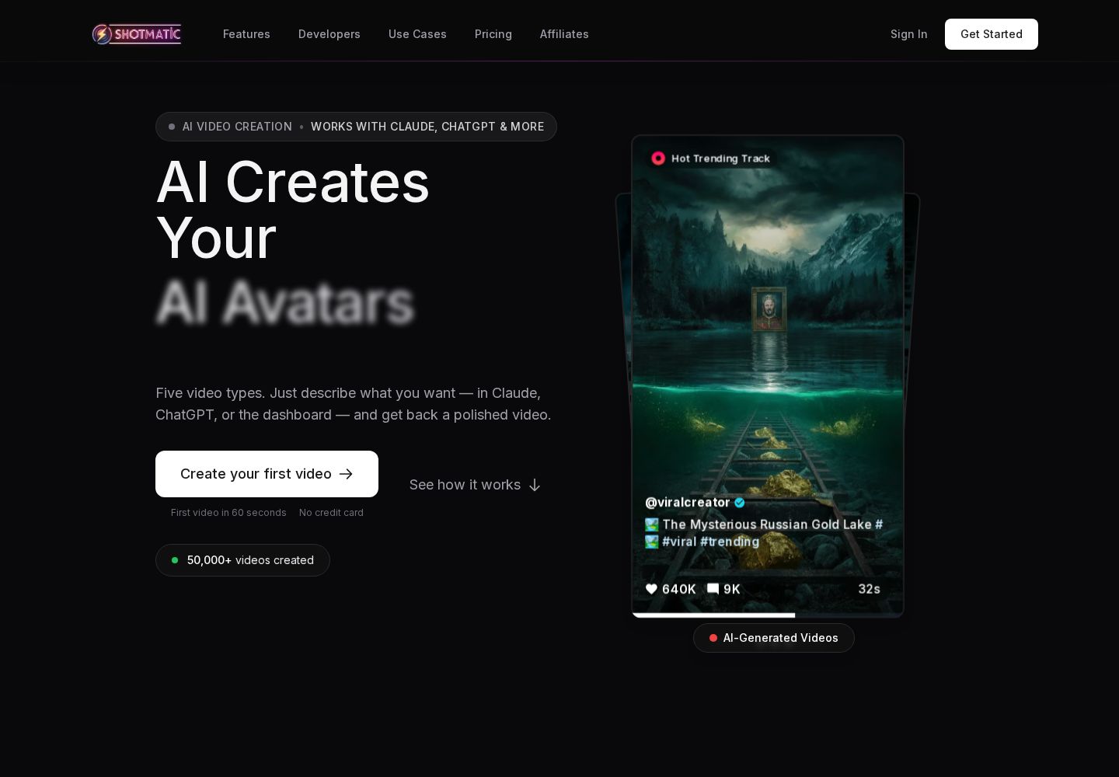Click the Shotmatic logo
1119x777 pixels.
137,34
